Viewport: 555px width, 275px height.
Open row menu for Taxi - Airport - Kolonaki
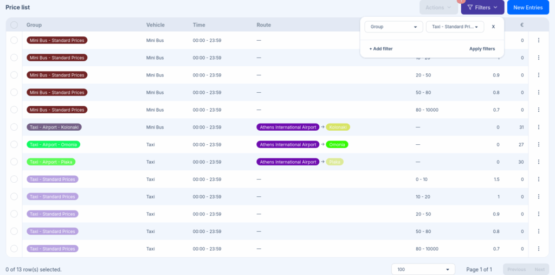click(x=538, y=127)
